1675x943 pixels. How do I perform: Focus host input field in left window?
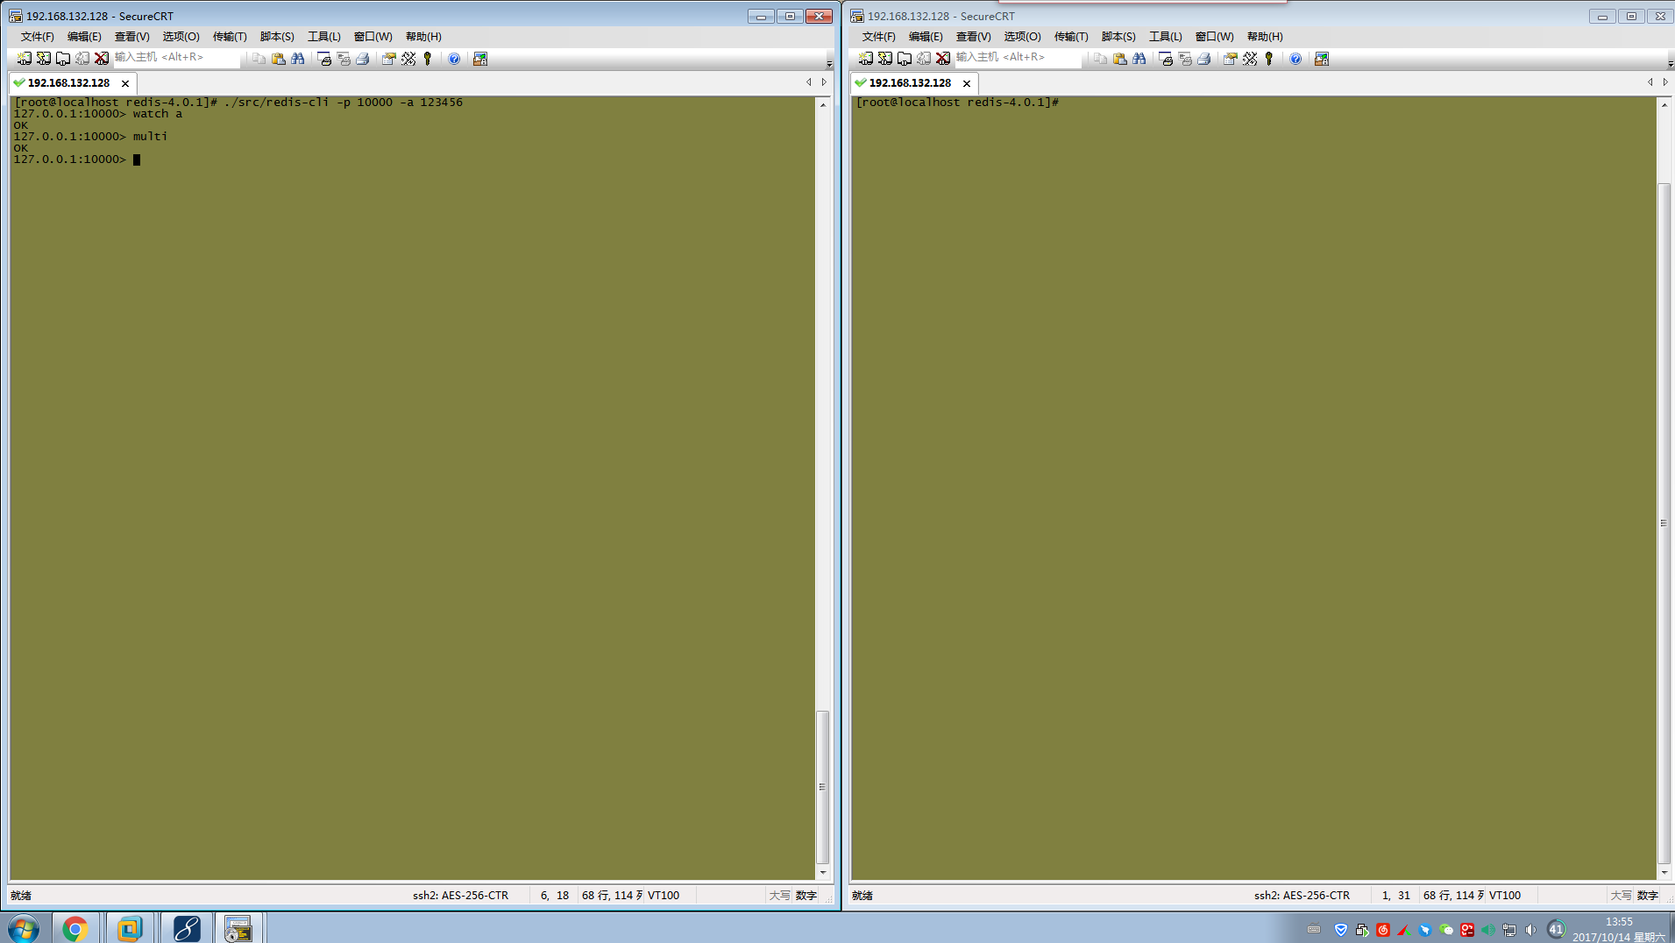point(175,58)
